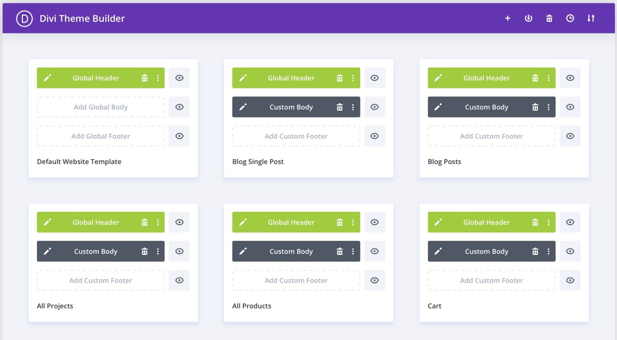Click the plus icon in the purple header

(x=508, y=18)
